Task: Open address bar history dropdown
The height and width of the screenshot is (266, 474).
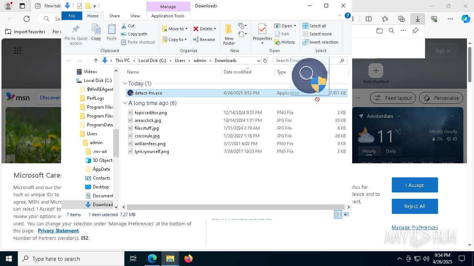Action: tap(258, 61)
